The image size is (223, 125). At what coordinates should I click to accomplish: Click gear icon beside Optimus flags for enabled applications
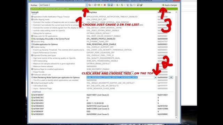[32, 69]
